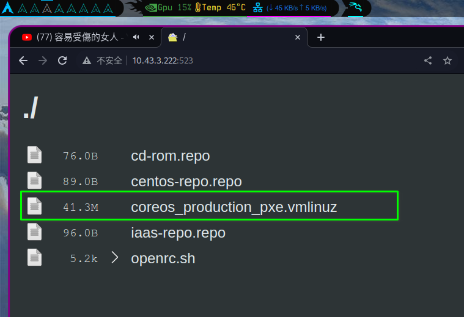Go forward in browser history

[43, 60]
